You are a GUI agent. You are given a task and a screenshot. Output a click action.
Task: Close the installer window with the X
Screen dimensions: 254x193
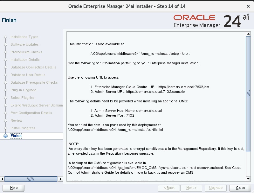[248, 6]
